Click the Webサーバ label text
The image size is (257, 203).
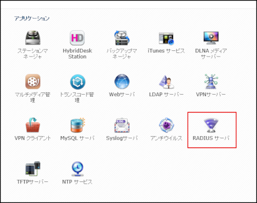[122, 95]
